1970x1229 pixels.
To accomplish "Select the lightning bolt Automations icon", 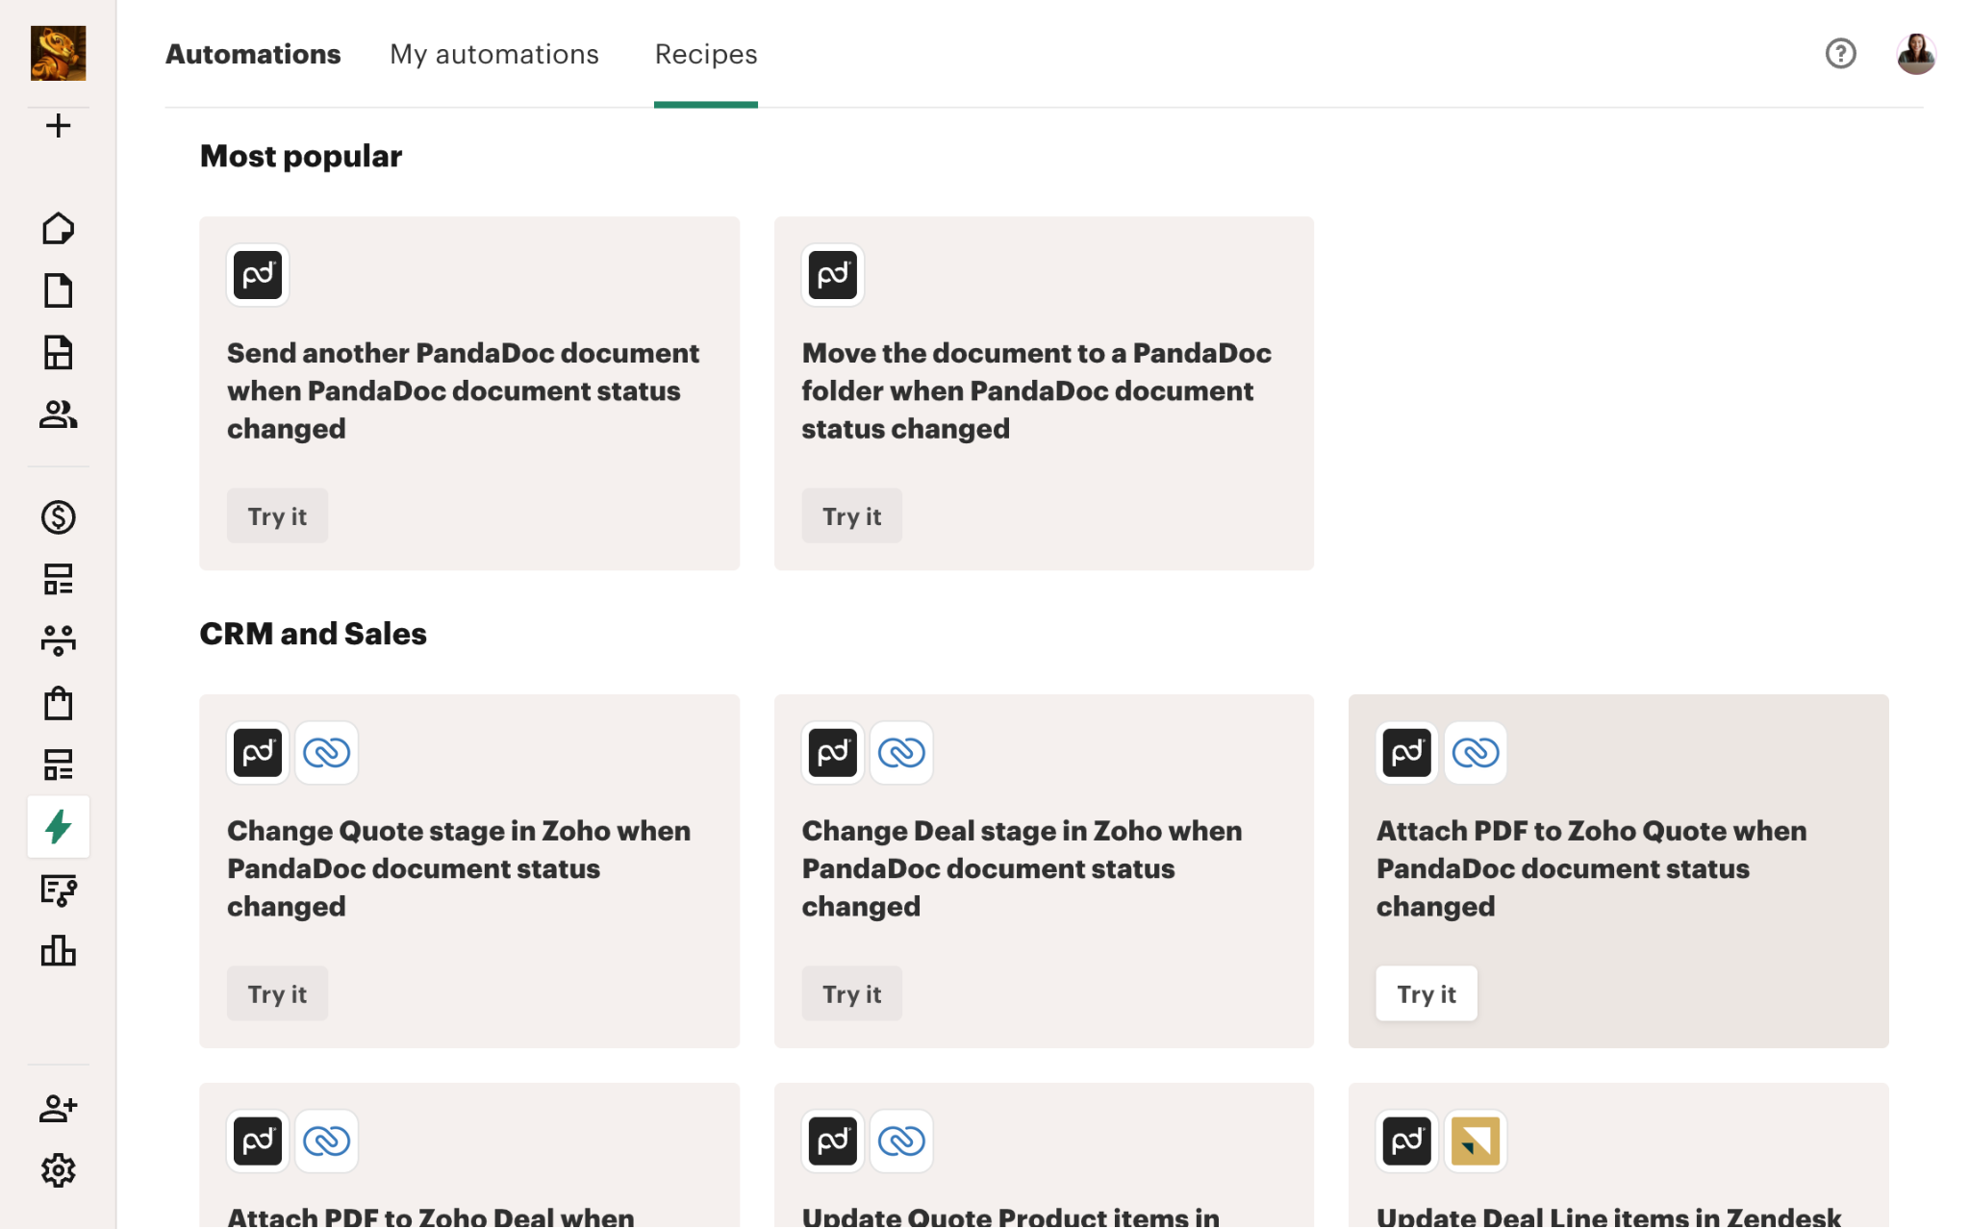I will [x=58, y=827].
